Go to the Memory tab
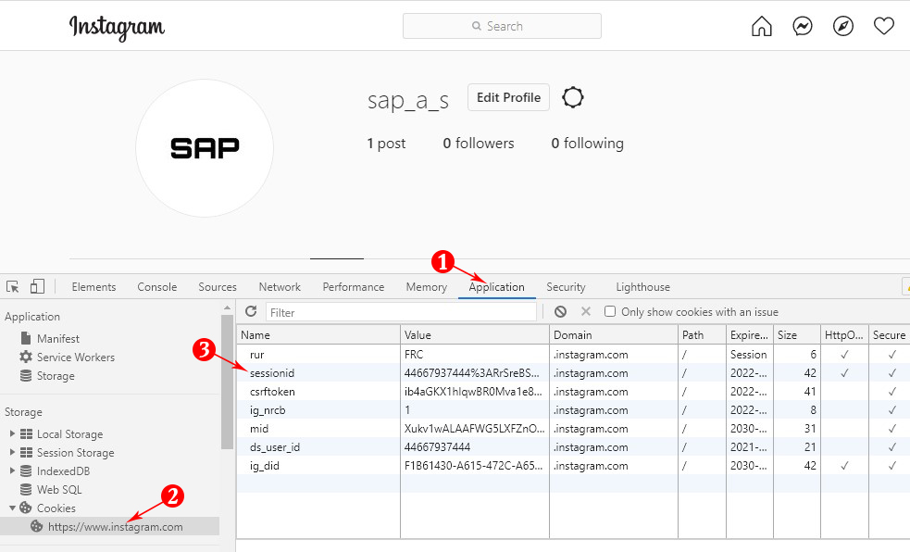This screenshot has height=552, width=910. point(427,287)
